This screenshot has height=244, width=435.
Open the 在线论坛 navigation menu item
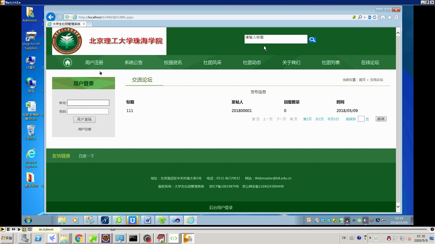(370, 62)
